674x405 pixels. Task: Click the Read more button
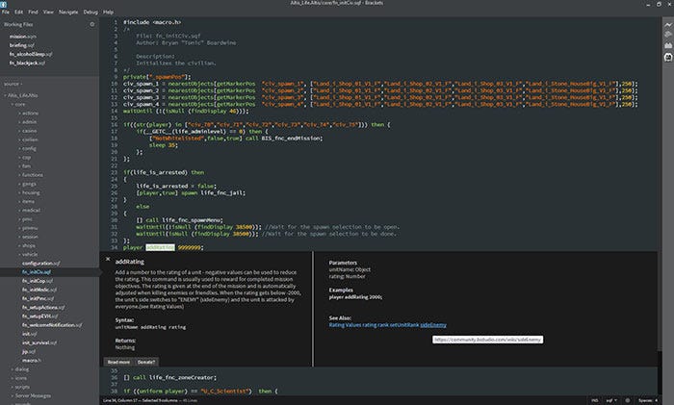119,361
